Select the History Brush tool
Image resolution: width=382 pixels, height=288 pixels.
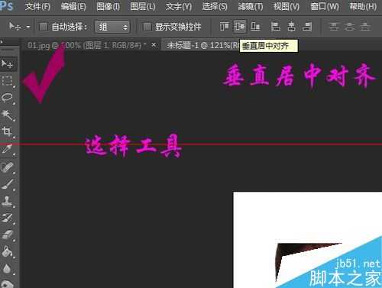click(7, 218)
